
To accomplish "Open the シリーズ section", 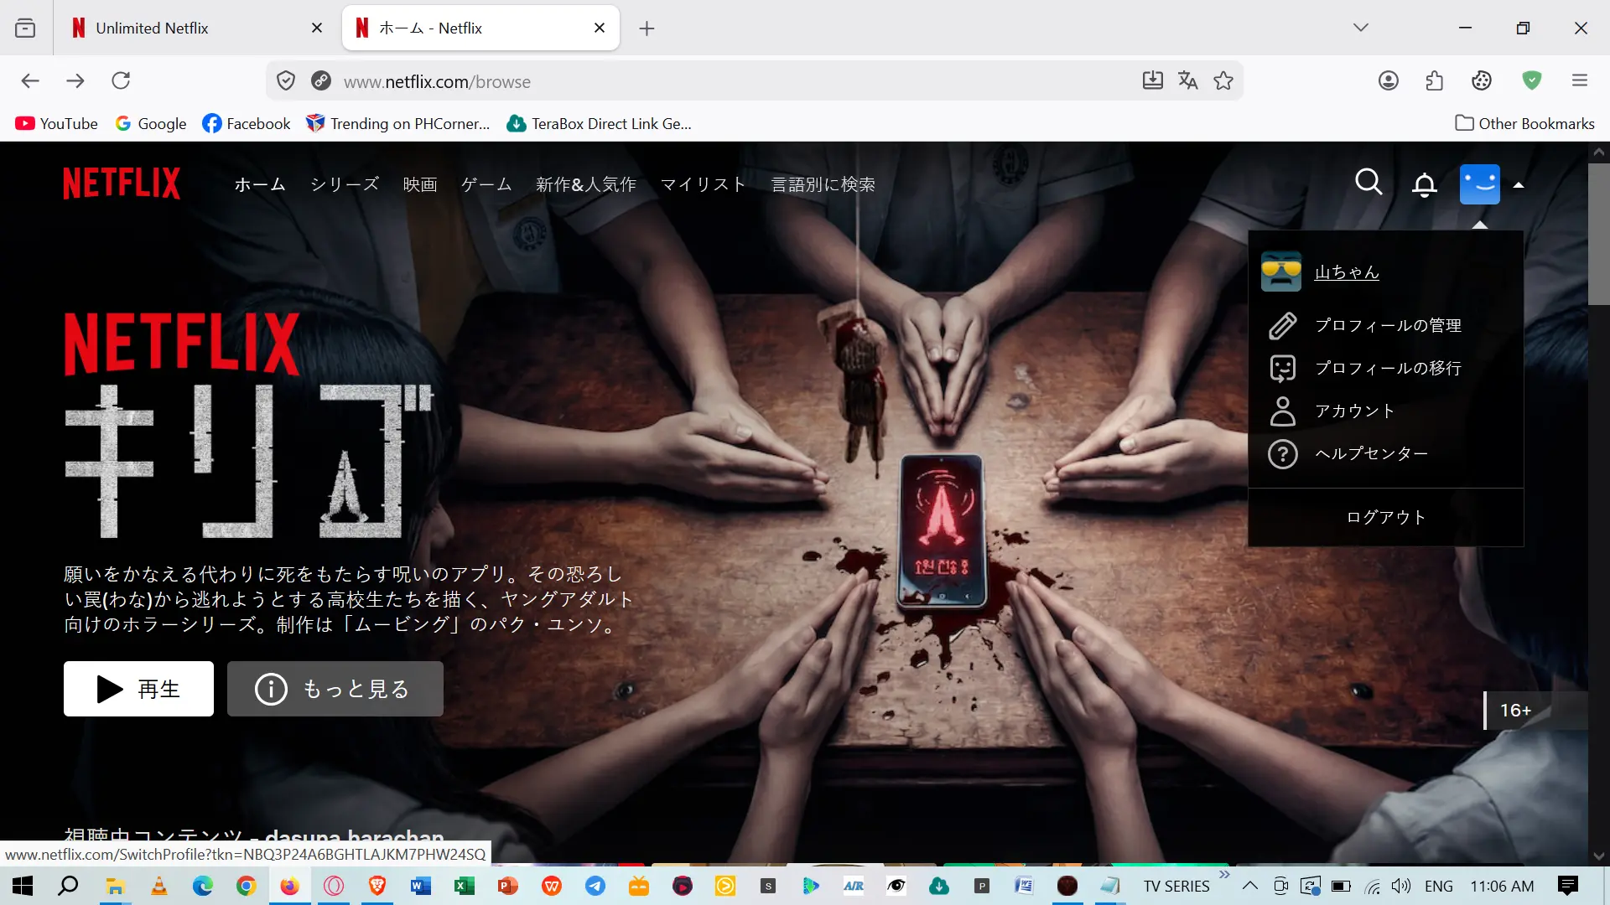I will pos(345,184).
